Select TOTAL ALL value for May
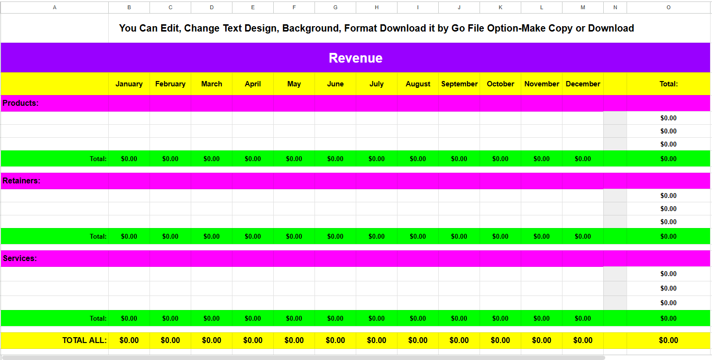The width and height of the screenshot is (712, 360). (294, 340)
